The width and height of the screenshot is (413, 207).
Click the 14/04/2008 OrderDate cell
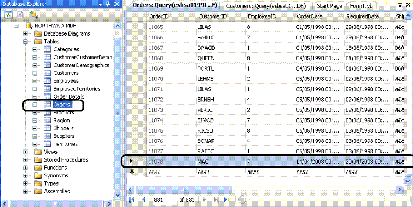click(319, 162)
